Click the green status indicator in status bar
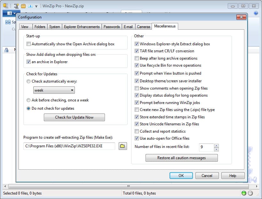Viewport: 262px width, 199px height. tap(243, 193)
